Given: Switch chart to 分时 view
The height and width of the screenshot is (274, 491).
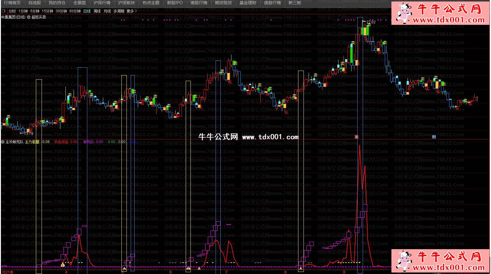Looking at the screenshot, I should point(12,11).
